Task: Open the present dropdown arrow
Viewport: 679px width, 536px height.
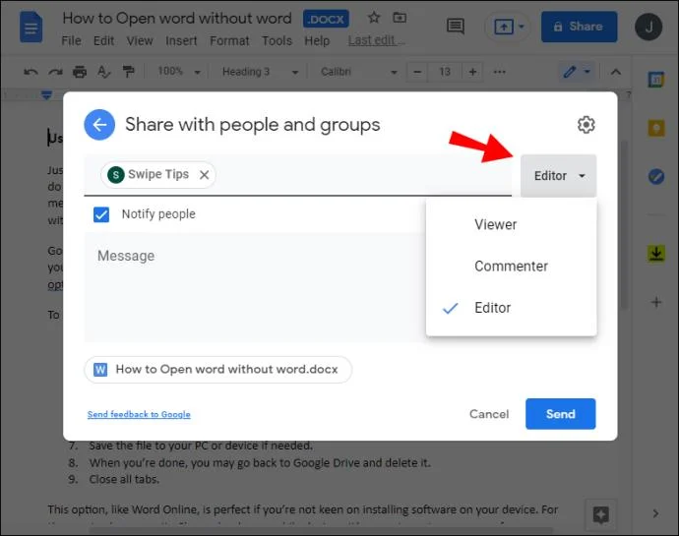Action: point(522,27)
